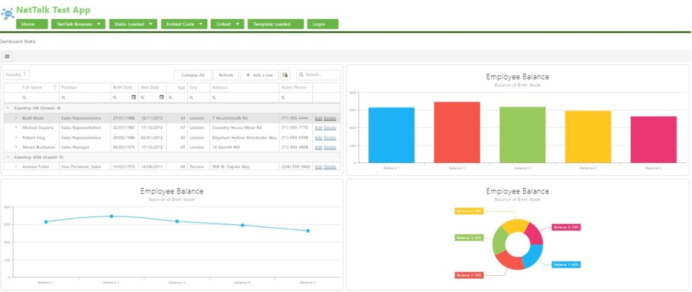Screen dimensions: 692x292
Task: Open the Birth Date filter calendar icon
Action: (x=134, y=98)
